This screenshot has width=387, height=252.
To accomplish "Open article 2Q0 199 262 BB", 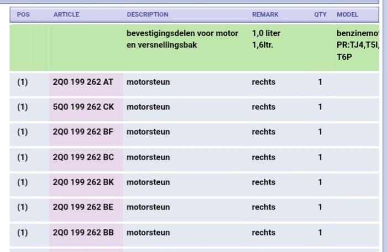I will click(x=83, y=233).
